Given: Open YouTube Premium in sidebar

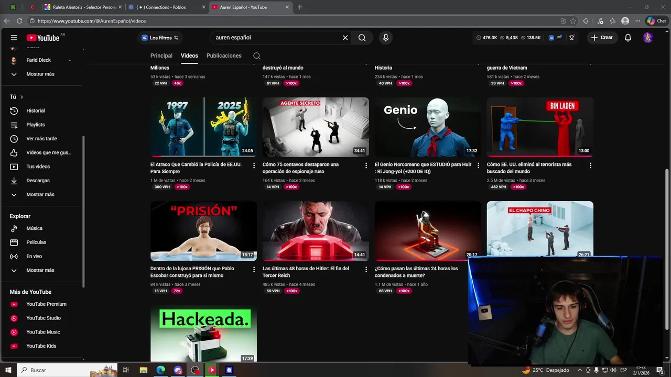Looking at the screenshot, I should tap(41, 304).
